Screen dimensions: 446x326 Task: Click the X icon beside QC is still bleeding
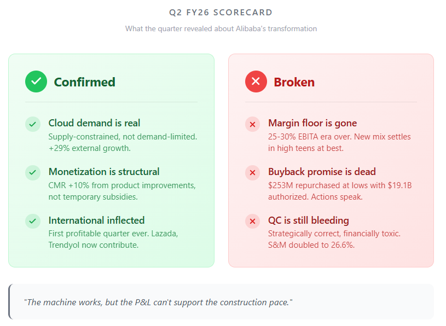253,221
